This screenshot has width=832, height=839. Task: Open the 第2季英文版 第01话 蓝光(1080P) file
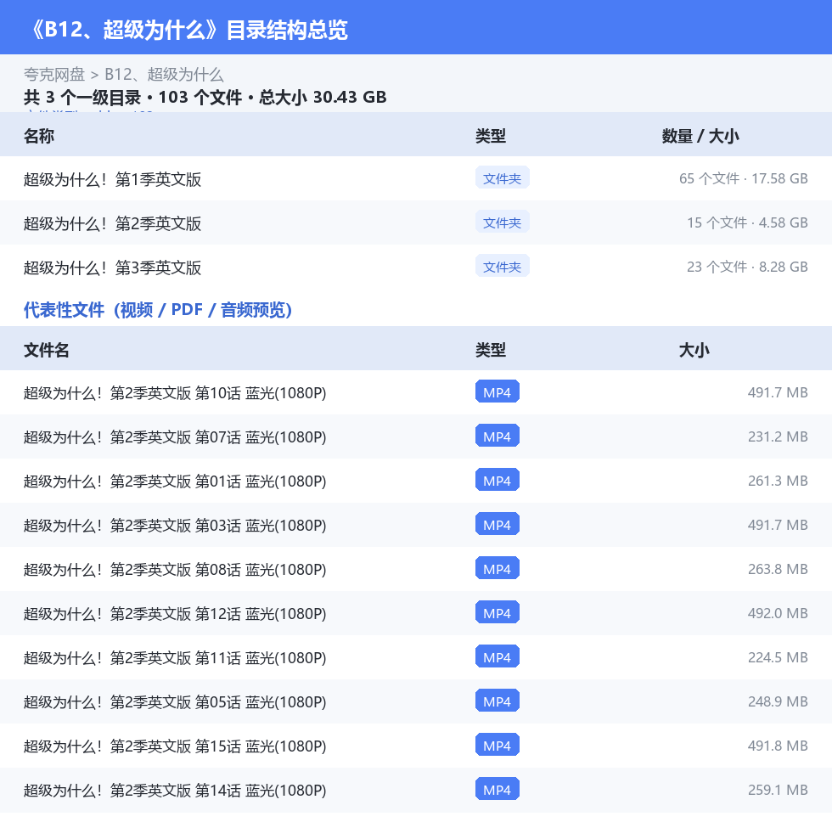tap(175, 481)
